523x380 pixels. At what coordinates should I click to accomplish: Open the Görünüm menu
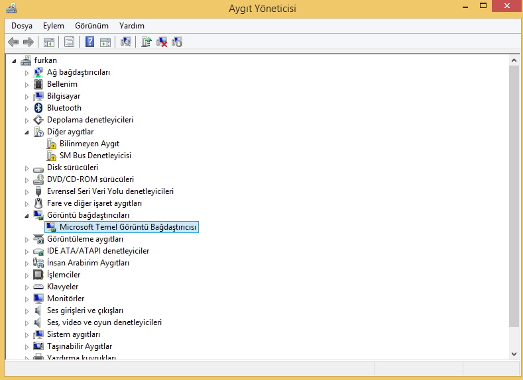click(x=91, y=26)
